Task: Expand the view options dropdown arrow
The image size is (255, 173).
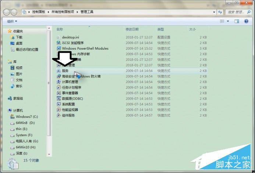Action: (228, 21)
